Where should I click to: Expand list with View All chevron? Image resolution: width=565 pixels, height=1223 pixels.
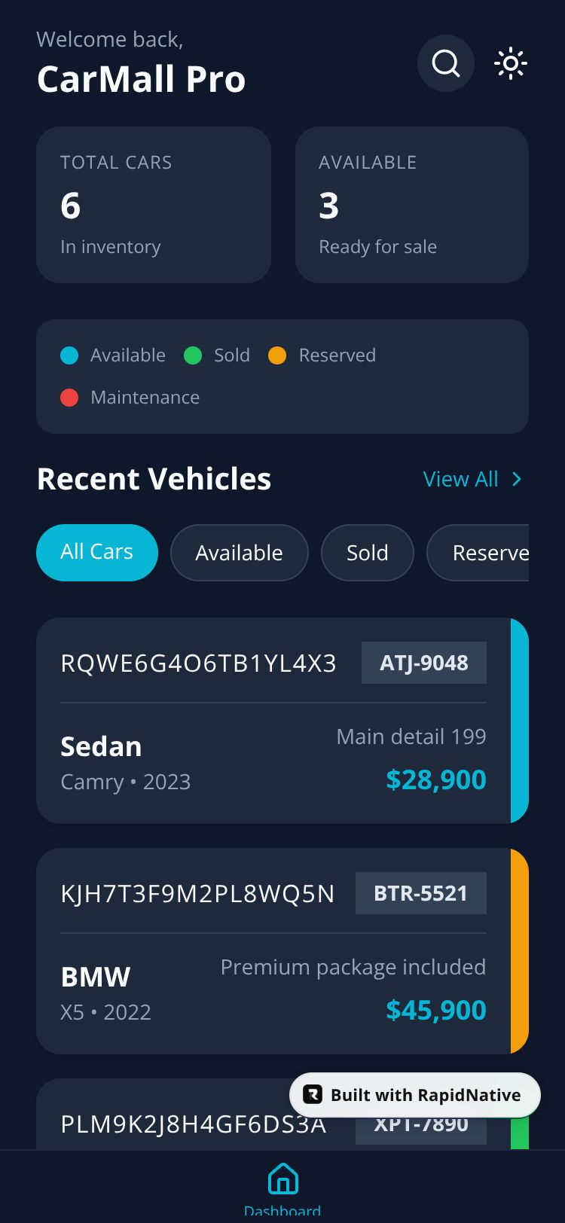(x=517, y=479)
